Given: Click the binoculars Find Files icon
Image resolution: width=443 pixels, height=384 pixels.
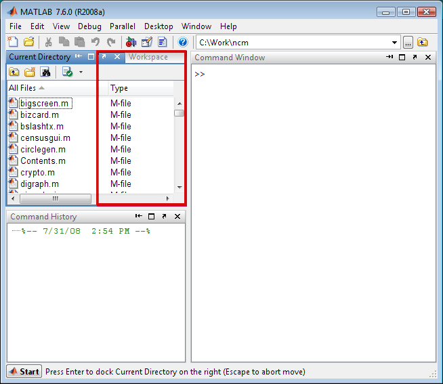Looking at the screenshot, I should [x=45, y=72].
